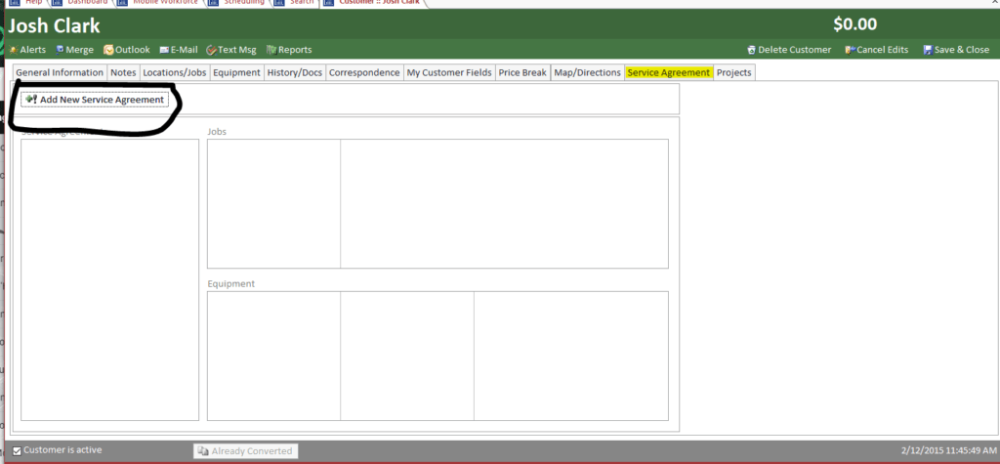Click Add New Service Agreement button
The width and height of the screenshot is (1000, 464).
[95, 100]
